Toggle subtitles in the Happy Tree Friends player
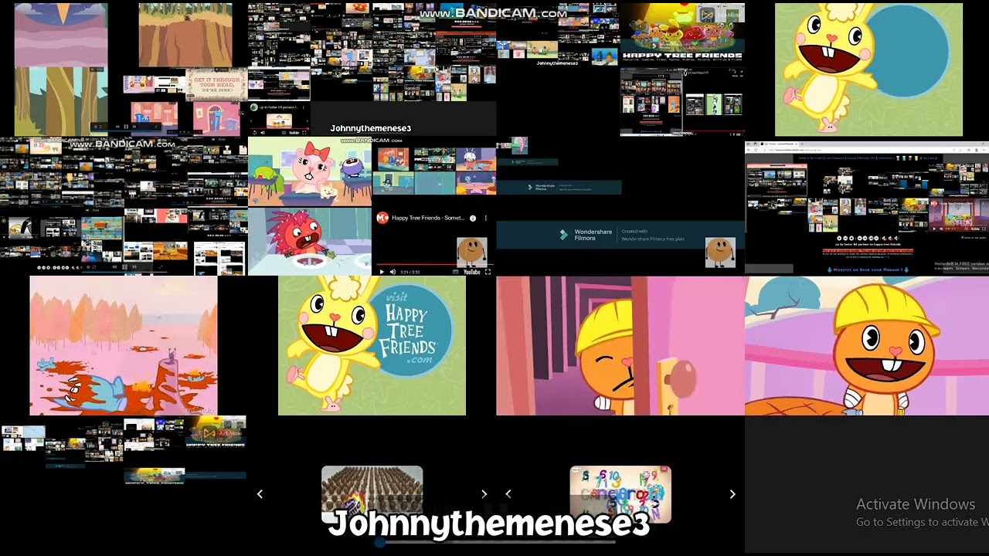Screen dimensions: 989x556 pyautogui.click(x=456, y=272)
